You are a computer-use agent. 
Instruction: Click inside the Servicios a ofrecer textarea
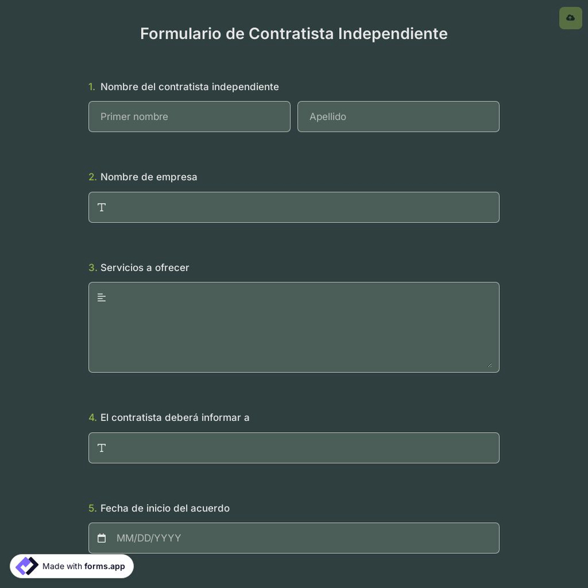tap(294, 326)
